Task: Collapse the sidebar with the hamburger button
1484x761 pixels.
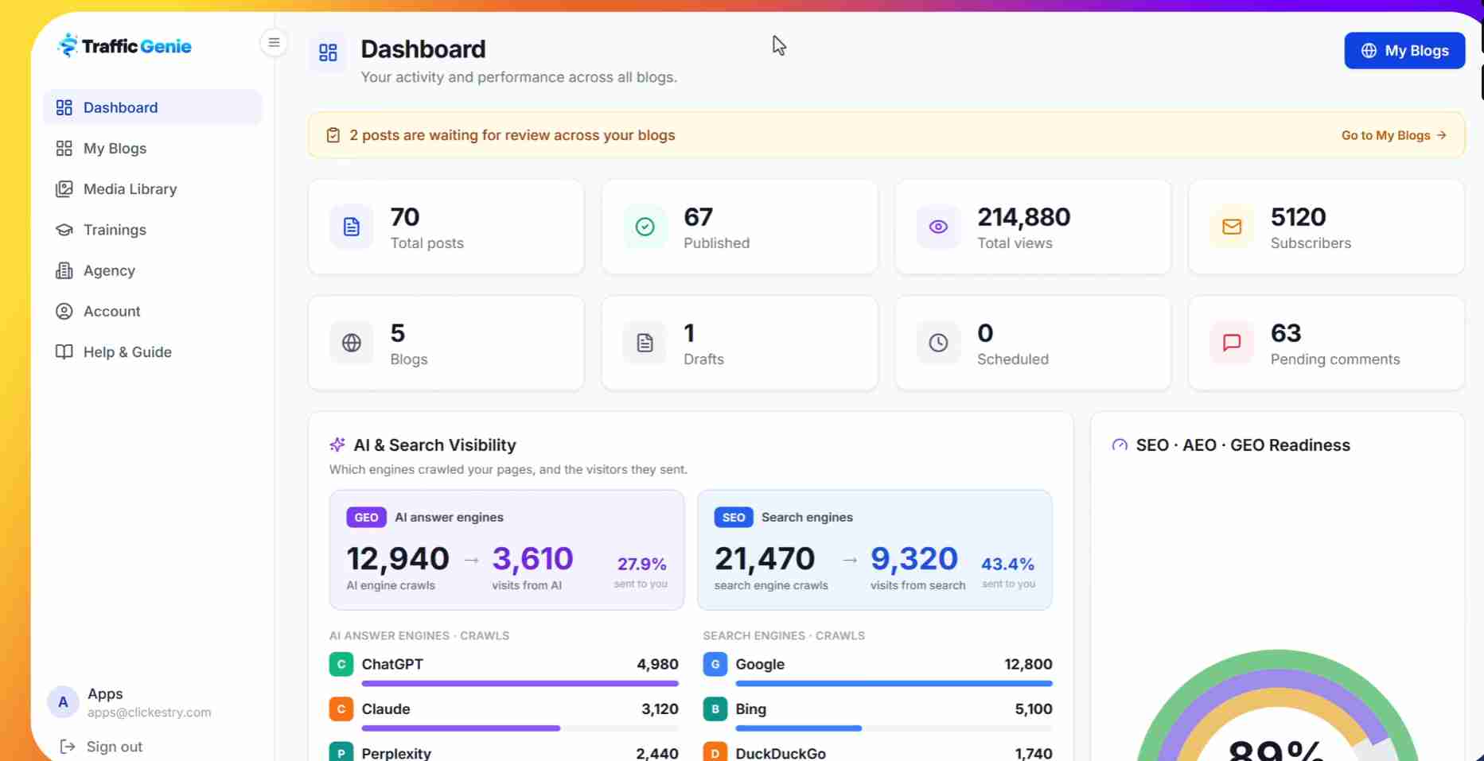Action: click(274, 43)
